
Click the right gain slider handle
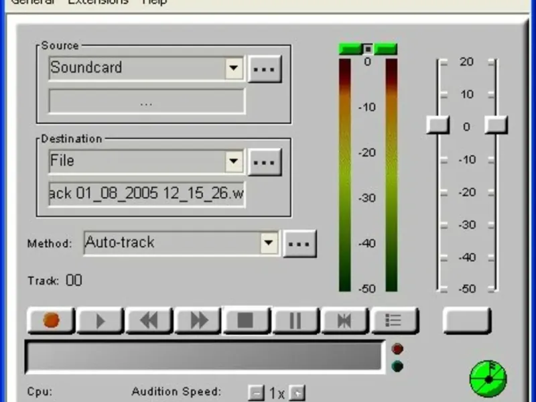(496, 125)
